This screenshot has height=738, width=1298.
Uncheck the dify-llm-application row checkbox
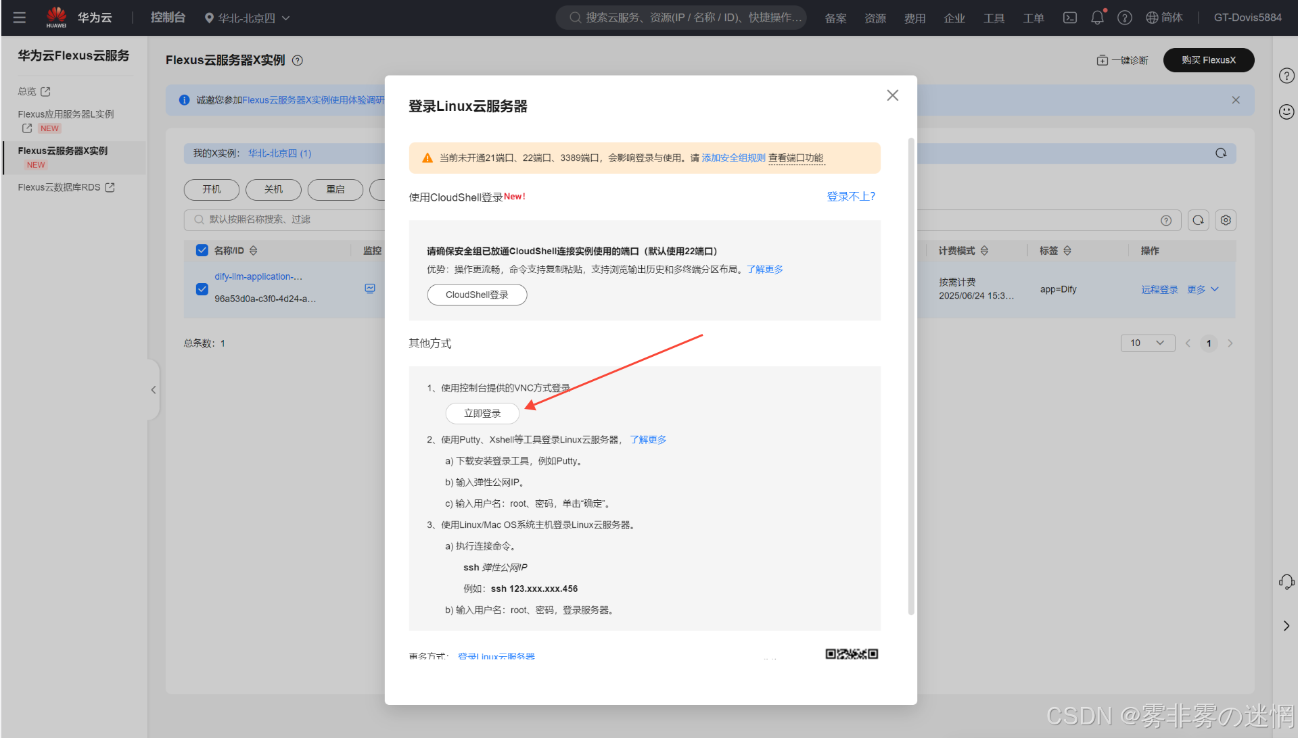coord(202,289)
